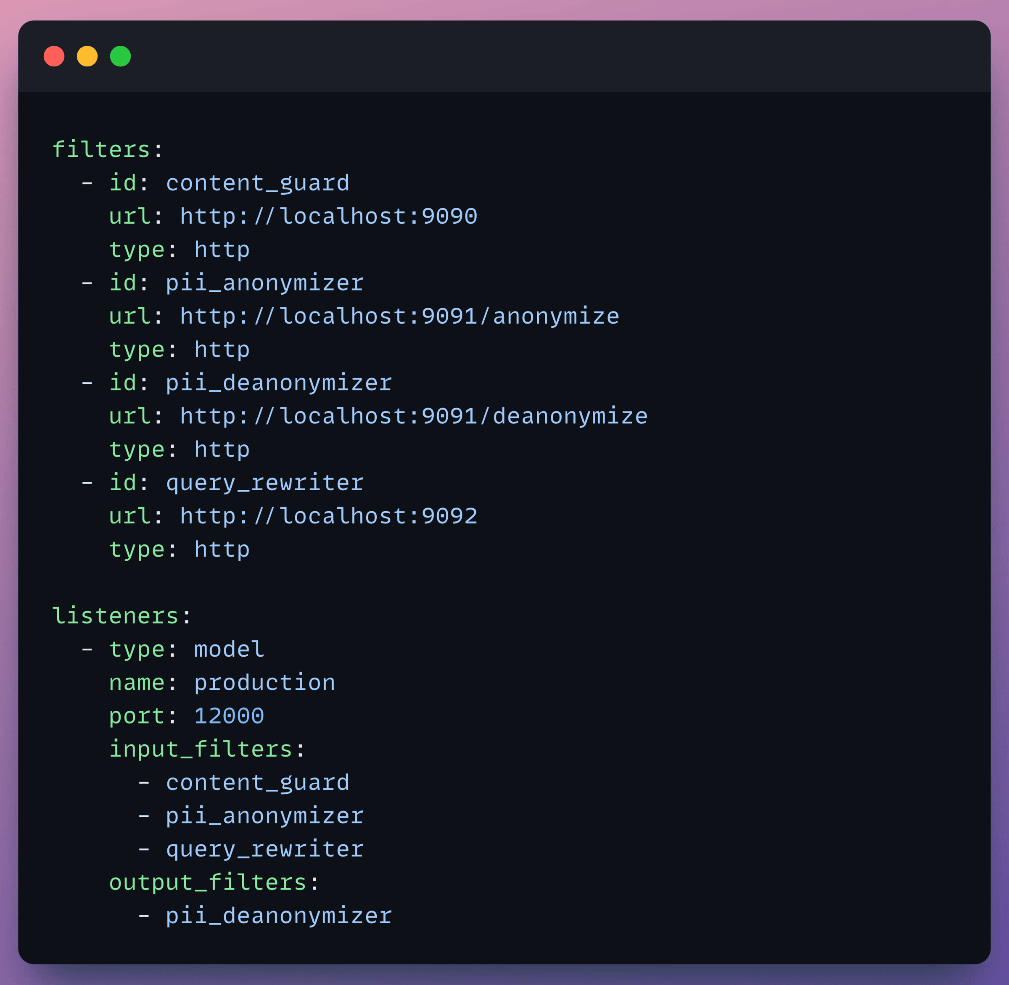1009x985 pixels.
Task: Click the green maximize window dot
Action: pyautogui.click(x=121, y=56)
